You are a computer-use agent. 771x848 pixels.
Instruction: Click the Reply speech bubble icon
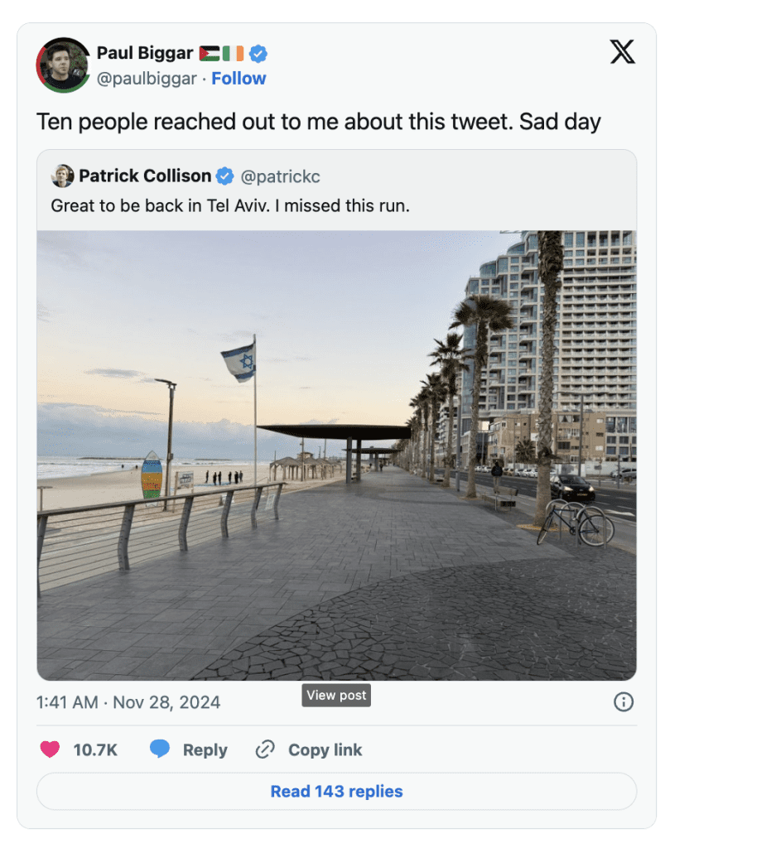click(x=161, y=749)
